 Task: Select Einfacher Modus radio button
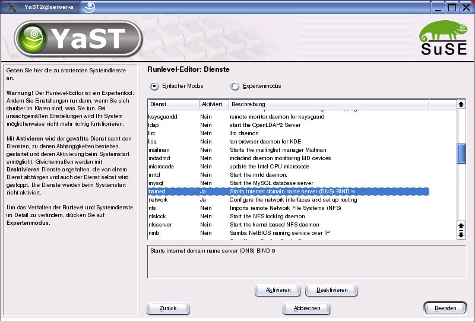click(154, 86)
